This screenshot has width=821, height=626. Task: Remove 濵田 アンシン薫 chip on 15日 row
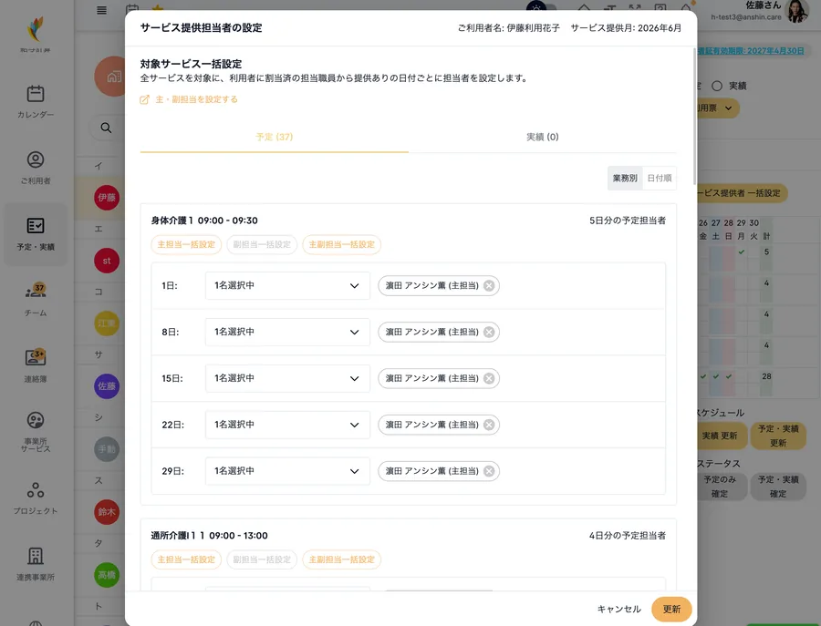(489, 378)
